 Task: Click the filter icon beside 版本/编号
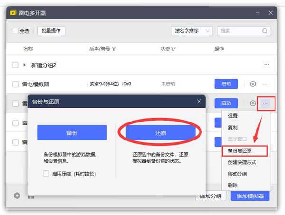coord(114,49)
